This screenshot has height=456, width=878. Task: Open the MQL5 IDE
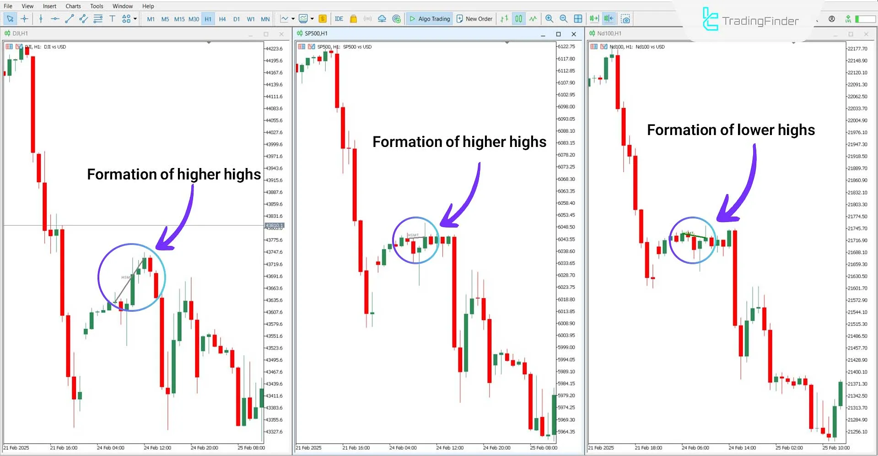(339, 19)
